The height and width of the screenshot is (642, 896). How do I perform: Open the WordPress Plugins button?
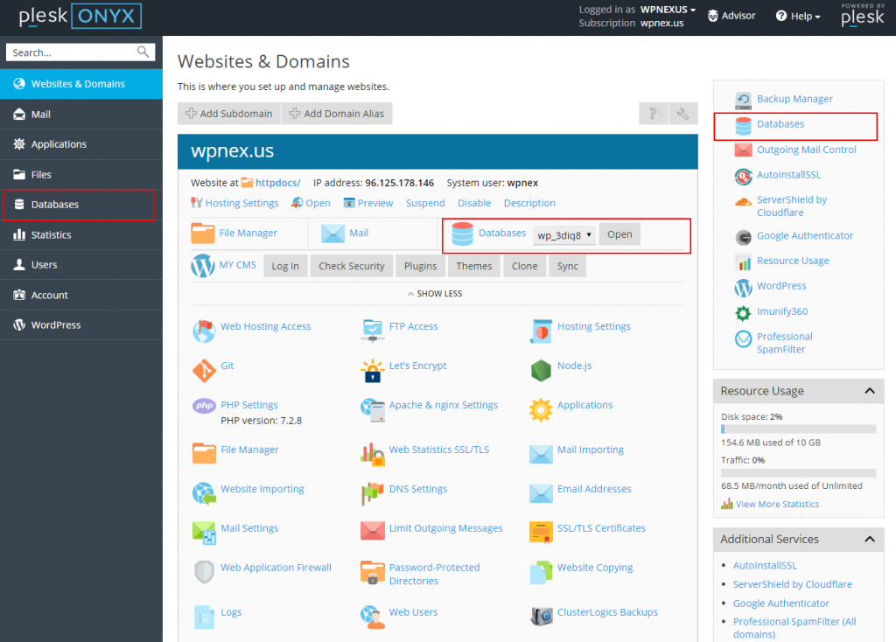point(420,266)
